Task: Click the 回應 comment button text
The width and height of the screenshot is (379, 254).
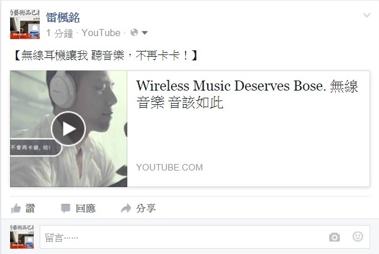Action: tap(85, 208)
